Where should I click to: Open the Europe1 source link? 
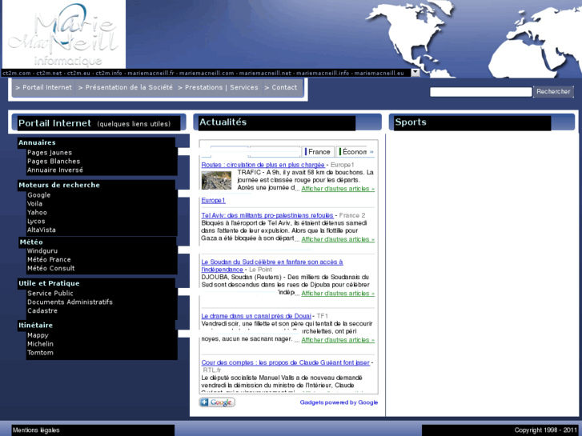(214, 200)
